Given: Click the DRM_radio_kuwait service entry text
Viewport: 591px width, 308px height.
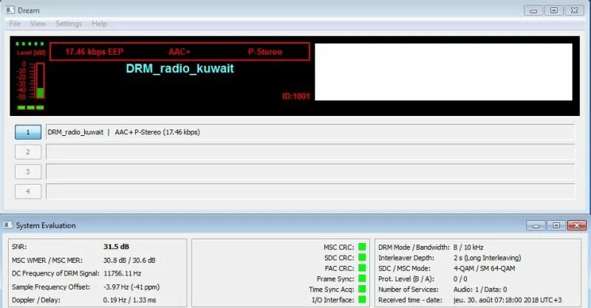Looking at the screenshot, I should (x=123, y=132).
